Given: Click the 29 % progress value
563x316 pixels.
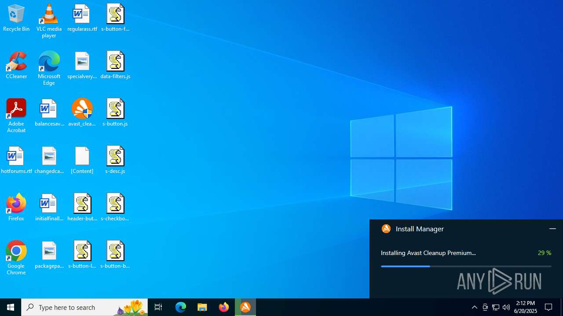Looking at the screenshot, I should click(545, 253).
